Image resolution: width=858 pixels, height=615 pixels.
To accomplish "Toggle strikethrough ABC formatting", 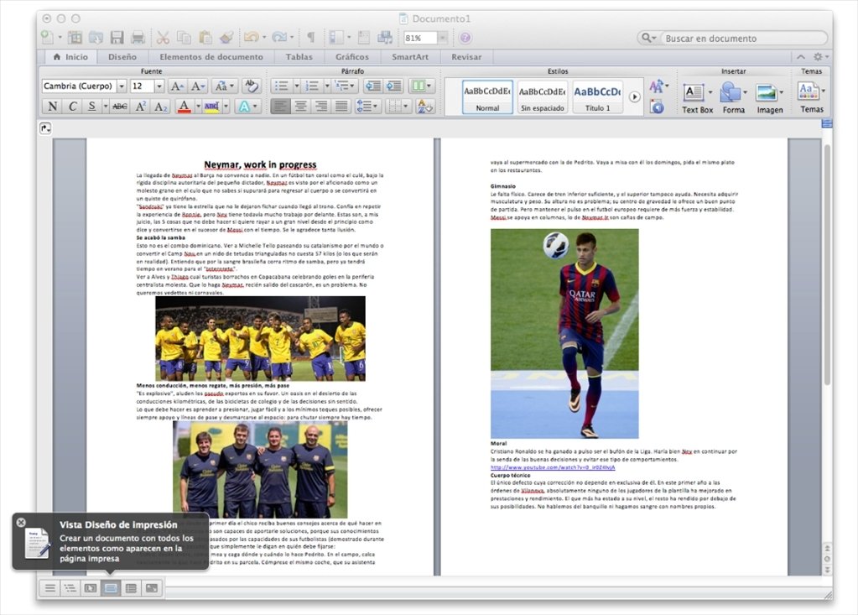I will (119, 107).
